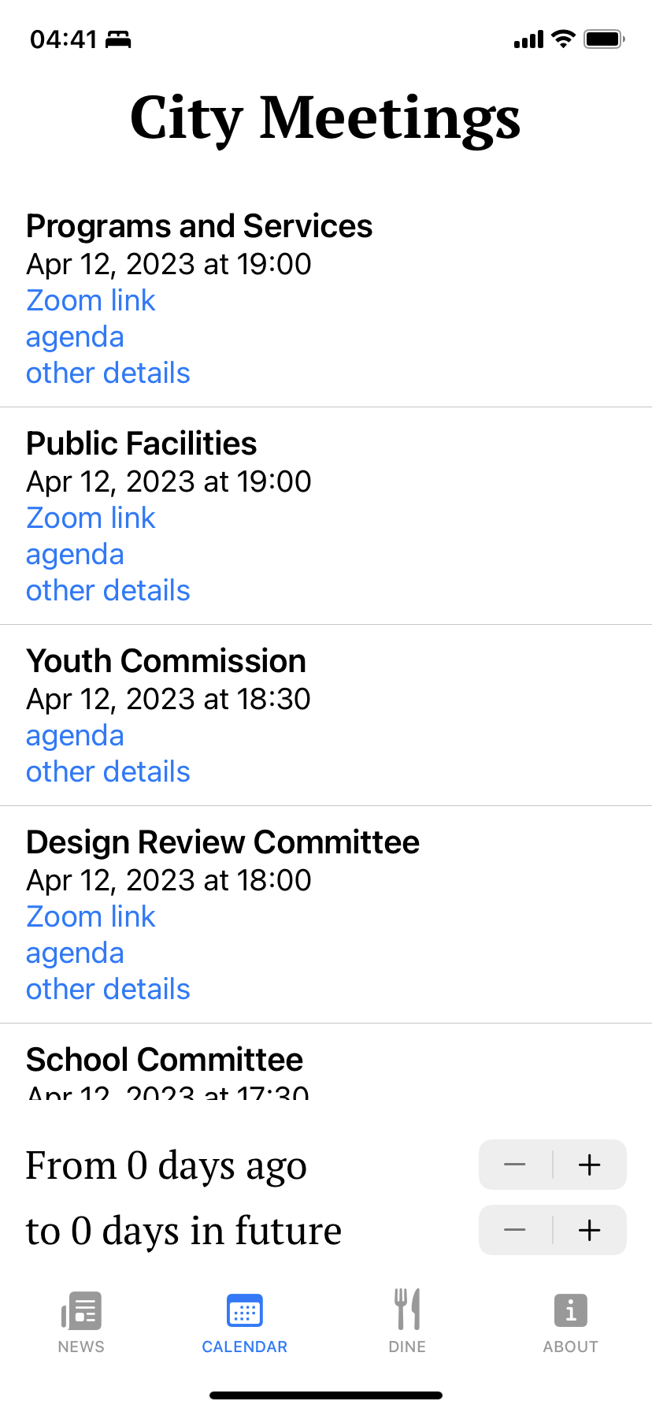Open other details for Youth Commission

(x=108, y=772)
